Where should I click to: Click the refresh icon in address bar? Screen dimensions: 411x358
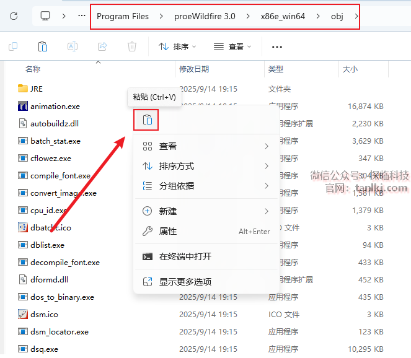14,16
